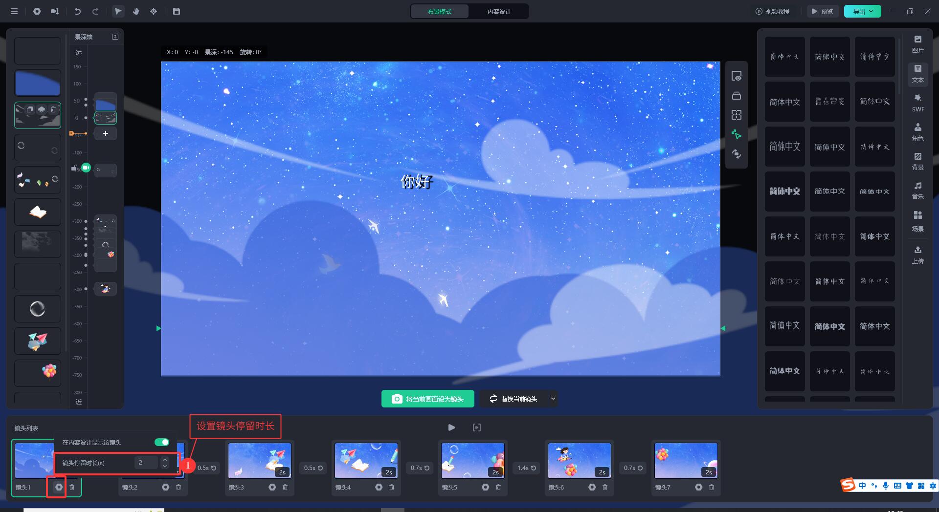This screenshot has width=939, height=512.
Task: Click the 3D rotate icon beside canvas
Action: point(736,154)
